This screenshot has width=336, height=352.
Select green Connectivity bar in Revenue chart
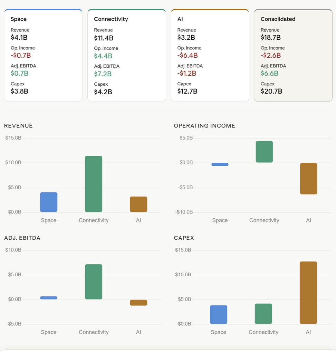pyautogui.click(x=94, y=184)
